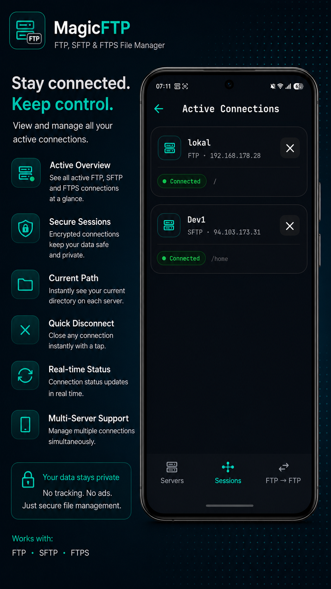Viewport: 331px width, 589px height.
Task: Click the IP address 192.168.178.28
Action: point(235,155)
